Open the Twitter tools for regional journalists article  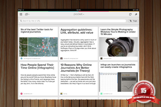[37, 31]
